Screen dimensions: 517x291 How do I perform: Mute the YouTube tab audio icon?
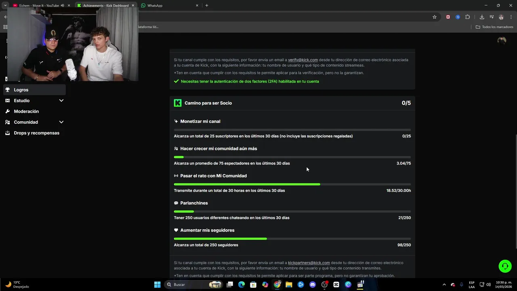pos(63,6)
